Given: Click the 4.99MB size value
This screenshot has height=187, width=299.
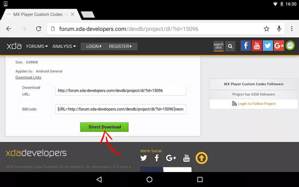Looking at the screenshot, I should pos(32,62).
